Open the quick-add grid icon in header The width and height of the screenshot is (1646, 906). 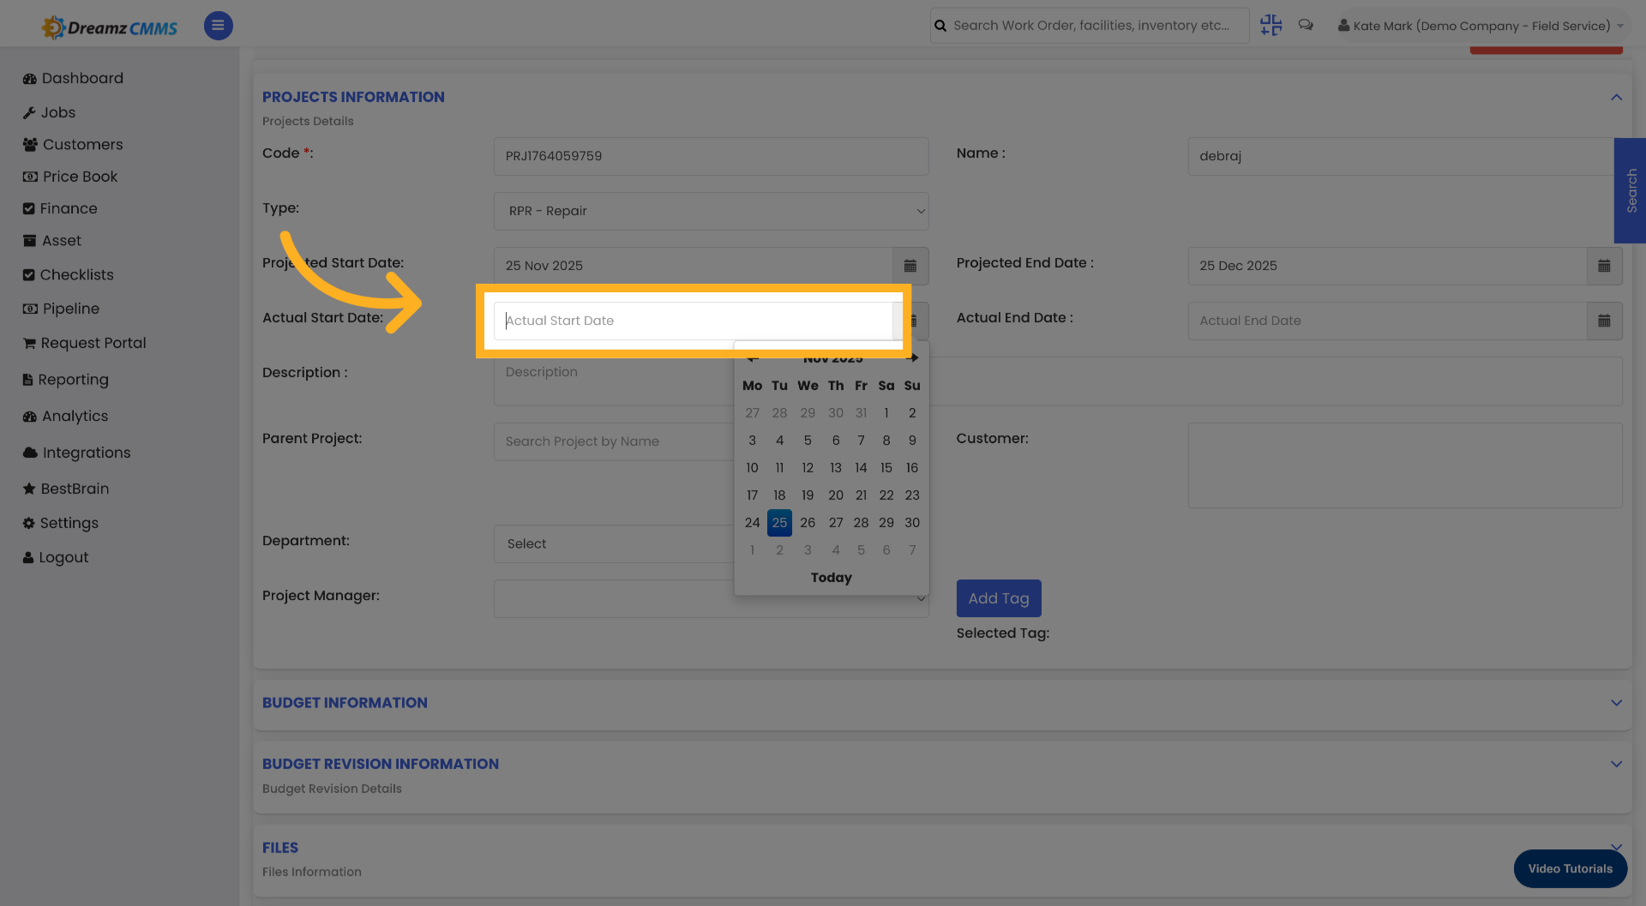point(1271,26)
